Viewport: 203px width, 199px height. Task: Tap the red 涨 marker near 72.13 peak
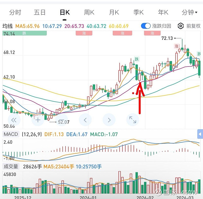point(176,46)
